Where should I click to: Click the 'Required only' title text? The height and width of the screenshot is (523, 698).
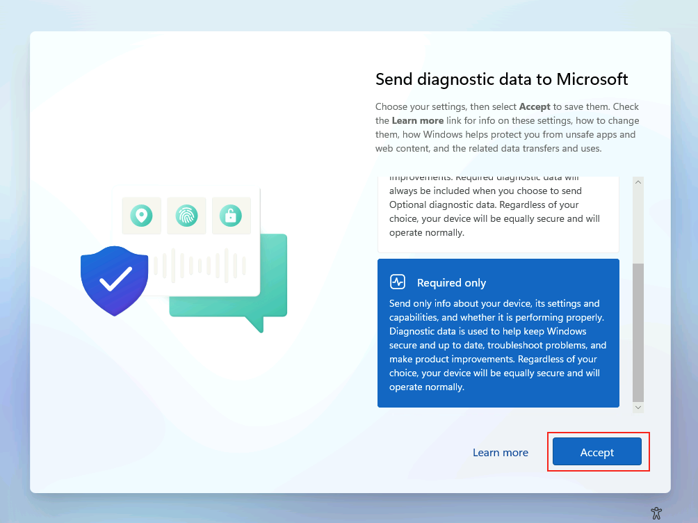click(451, 283)
